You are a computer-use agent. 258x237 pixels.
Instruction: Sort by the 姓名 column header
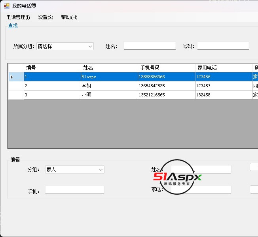[x=109, y=68]
